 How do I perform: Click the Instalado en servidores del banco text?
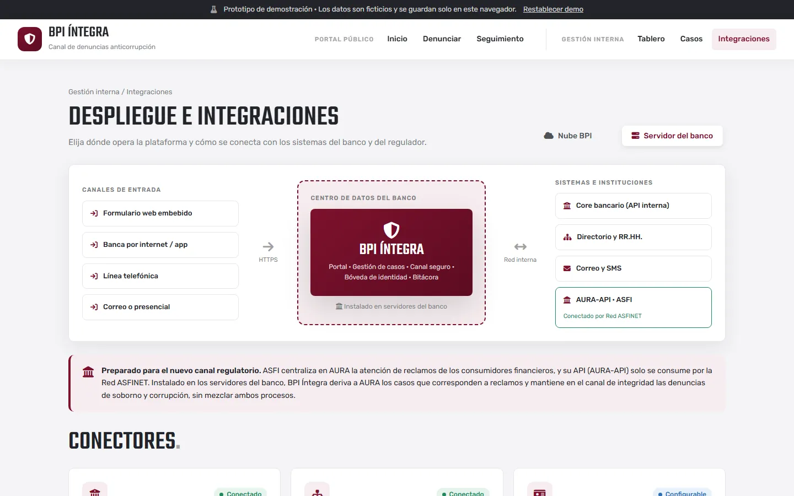pos(391,306)
